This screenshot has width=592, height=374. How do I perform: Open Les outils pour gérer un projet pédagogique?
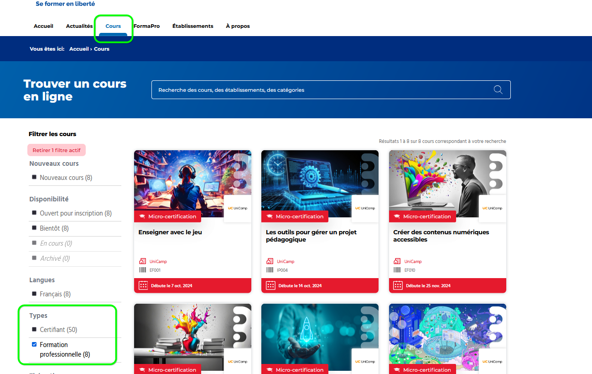point(311,236)
